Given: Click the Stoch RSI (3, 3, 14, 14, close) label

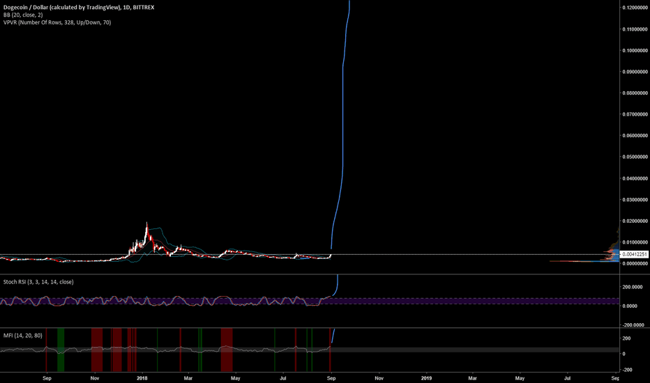Looking at the screenshot, I should (x=38, y=282).
